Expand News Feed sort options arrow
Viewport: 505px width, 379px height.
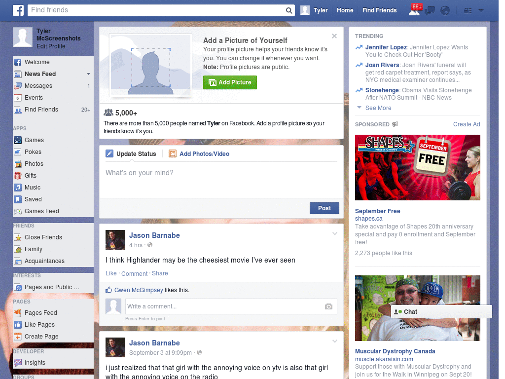[x=88, y=74]
